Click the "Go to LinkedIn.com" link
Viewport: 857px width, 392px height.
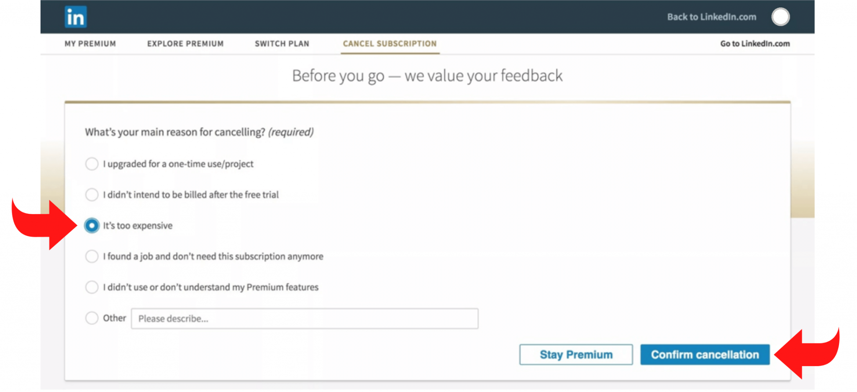tap(755, 44)
